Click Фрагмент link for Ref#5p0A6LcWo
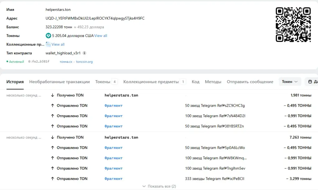 coord(114,148)
